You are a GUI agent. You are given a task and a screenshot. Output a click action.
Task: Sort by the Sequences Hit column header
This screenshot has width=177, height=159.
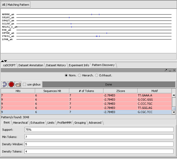coord(52,91)
